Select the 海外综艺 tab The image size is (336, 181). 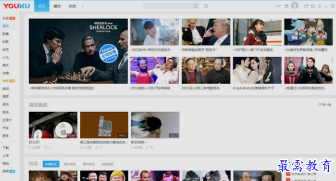click(70, 164)
